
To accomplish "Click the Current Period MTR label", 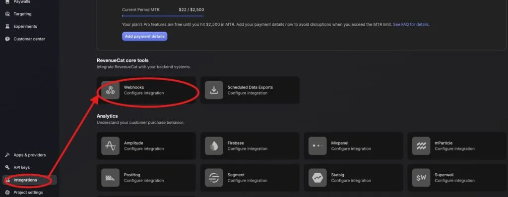I will (141, 10).
